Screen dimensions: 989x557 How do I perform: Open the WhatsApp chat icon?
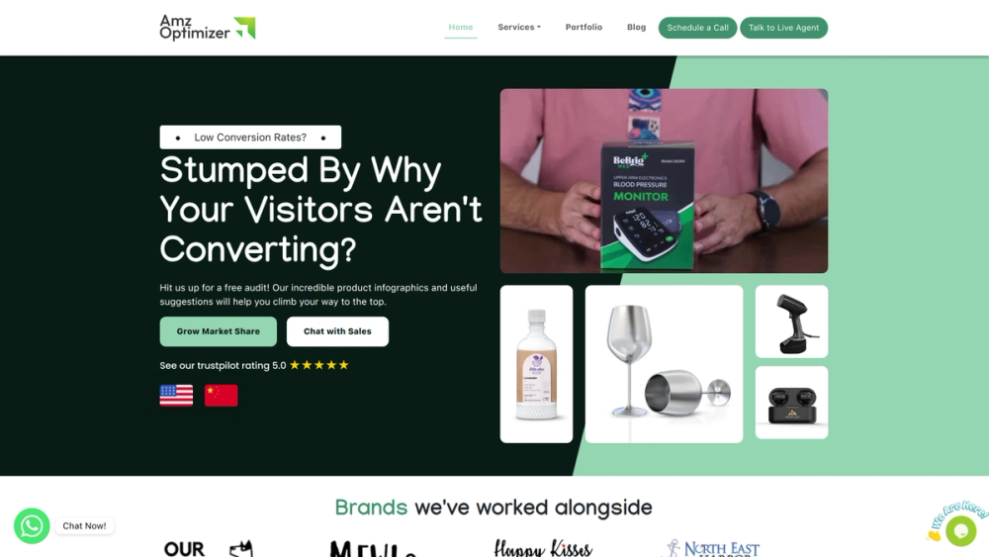tap(33, 525)
